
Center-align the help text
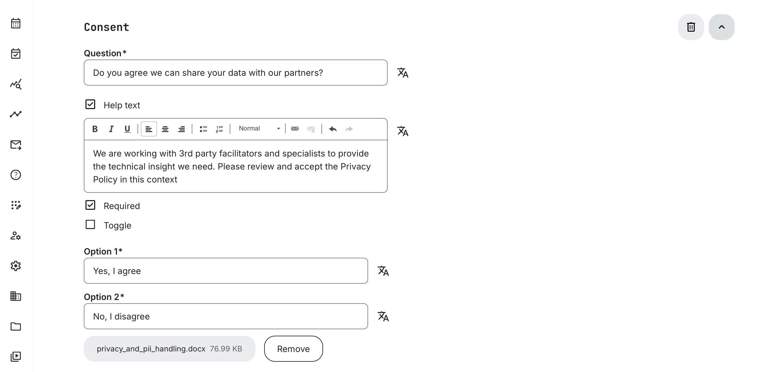tap(165, 129)
